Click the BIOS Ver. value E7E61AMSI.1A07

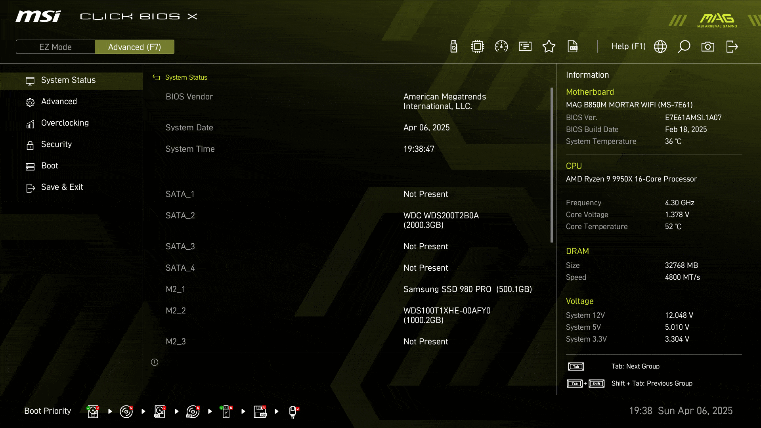pyautogui.click(x=693, y=118)
